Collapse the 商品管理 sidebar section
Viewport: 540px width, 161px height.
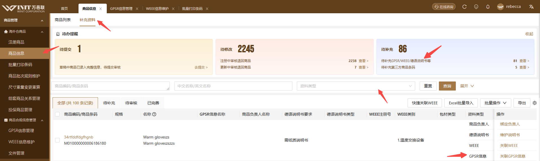pyautogui.click(x=42, y=21)
